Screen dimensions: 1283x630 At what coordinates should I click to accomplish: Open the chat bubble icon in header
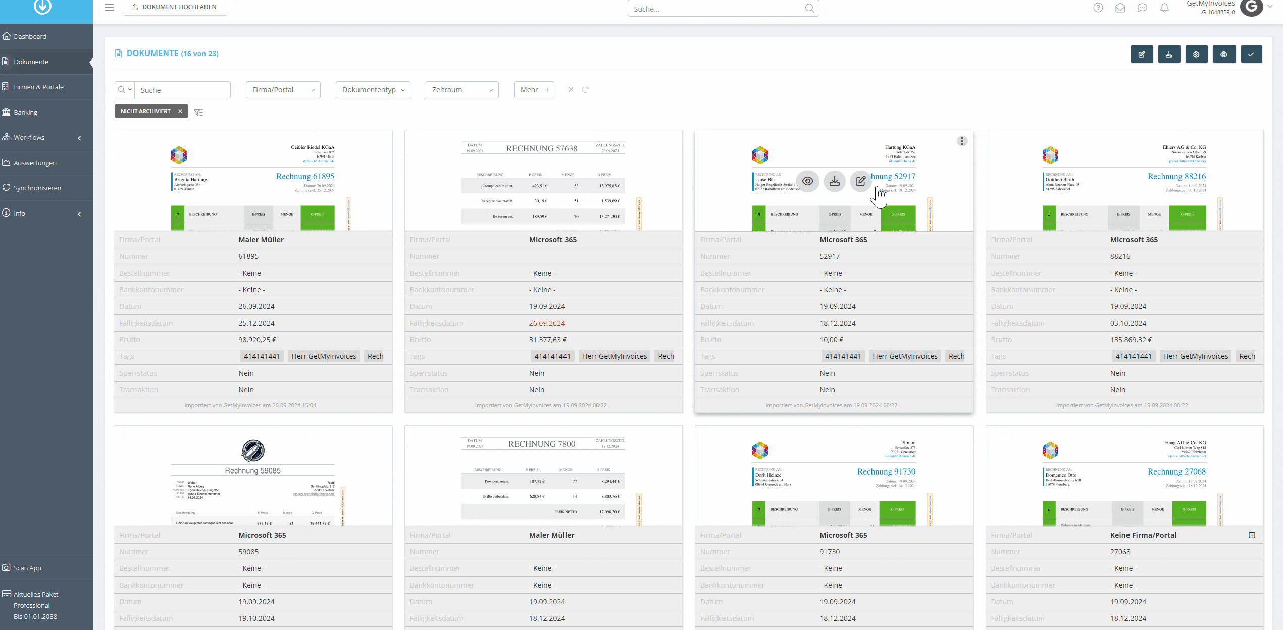click(1142, 8)
